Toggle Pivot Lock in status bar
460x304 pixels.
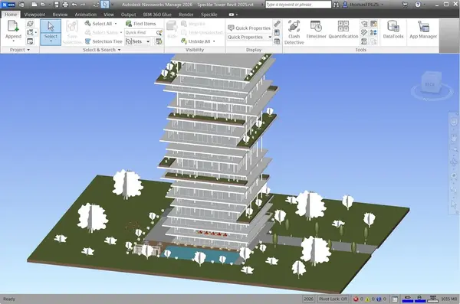tap(333, 299)
